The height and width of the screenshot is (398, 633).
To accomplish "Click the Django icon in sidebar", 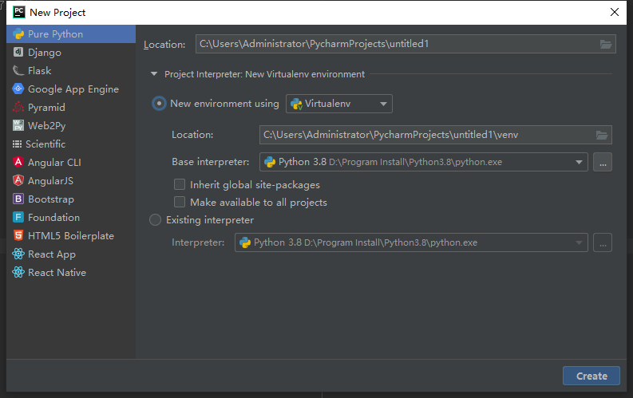I will 18,52.
